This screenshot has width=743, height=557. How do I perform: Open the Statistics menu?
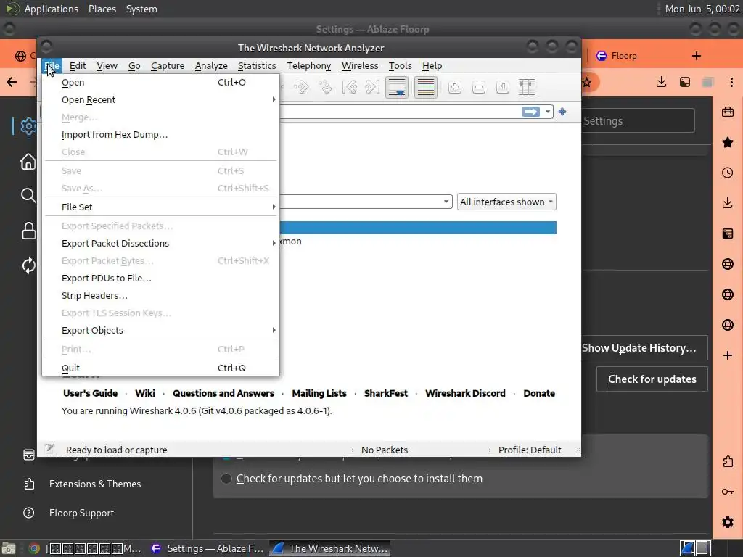[x=257, y=66]
